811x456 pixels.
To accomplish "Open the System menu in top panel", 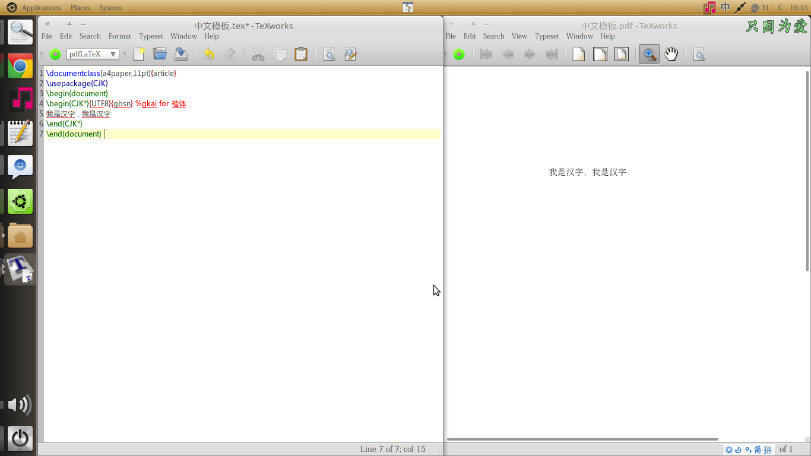I will pyautogui.click(x=110, y=8).
